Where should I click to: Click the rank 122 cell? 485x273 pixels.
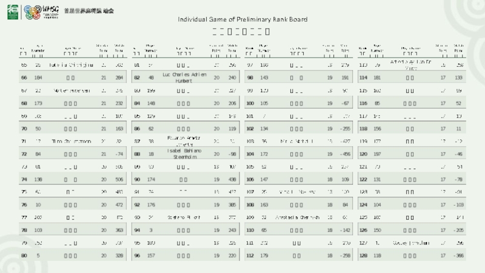(x=363, y=180)
